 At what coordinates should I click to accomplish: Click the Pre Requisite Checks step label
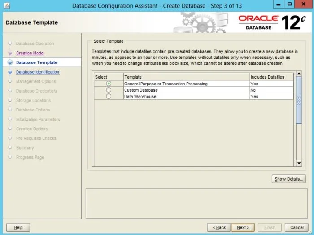coord(36,138)
